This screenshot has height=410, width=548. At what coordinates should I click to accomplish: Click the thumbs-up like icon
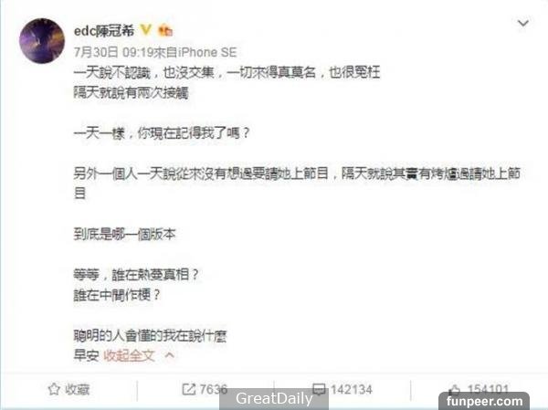click(455, 389)
